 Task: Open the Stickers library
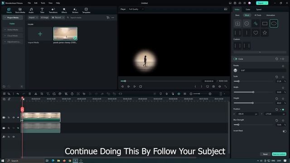75,10
